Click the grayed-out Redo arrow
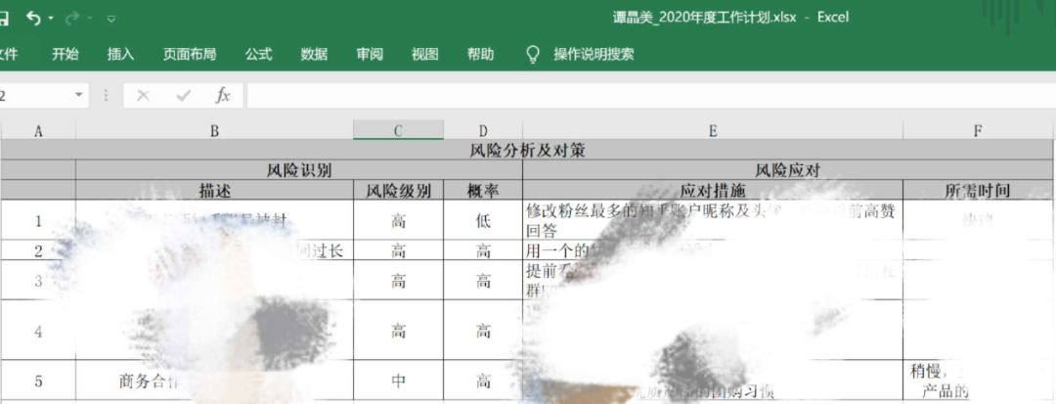Image resolution: width=1056 pixels, height=404 pixels. [72, 19]
